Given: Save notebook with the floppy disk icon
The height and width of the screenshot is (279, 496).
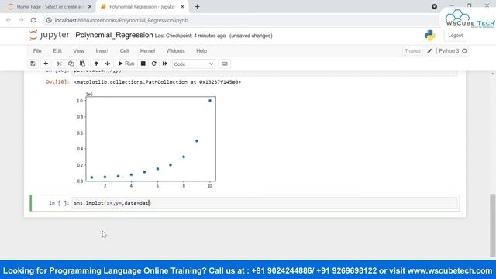Looking at the screenshot, I should click(33, 64).
